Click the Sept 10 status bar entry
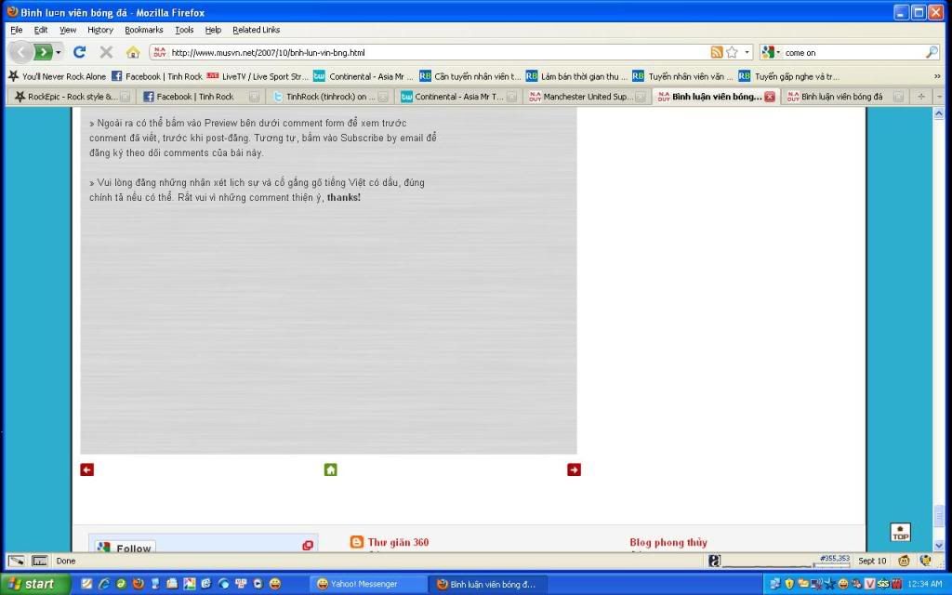This screenshot has width=952, height=595. (x=872, y=561)
